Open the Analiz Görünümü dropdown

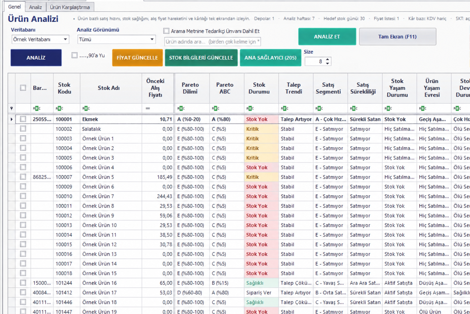pos(152,39)
